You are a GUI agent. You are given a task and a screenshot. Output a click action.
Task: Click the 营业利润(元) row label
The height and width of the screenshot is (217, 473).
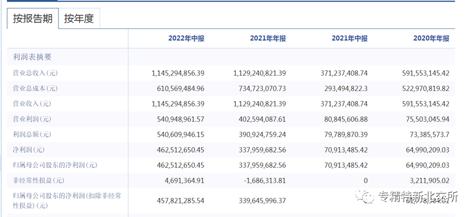(32, 119)
